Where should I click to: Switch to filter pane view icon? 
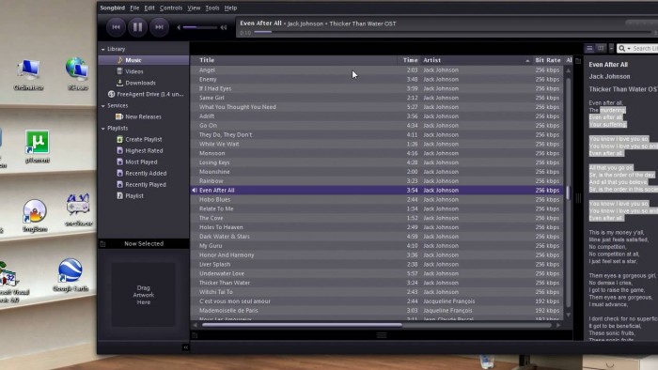click(601, 49)
